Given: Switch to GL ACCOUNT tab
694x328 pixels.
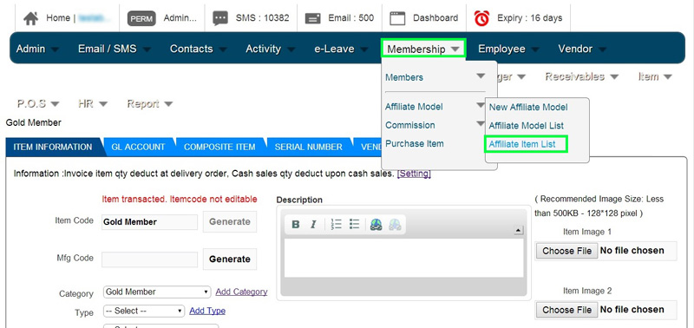Looking at the screenshot, I should pyautogui.click(x=138, y=147).
